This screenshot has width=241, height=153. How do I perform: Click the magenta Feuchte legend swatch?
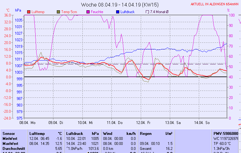[x=88, y=12]
